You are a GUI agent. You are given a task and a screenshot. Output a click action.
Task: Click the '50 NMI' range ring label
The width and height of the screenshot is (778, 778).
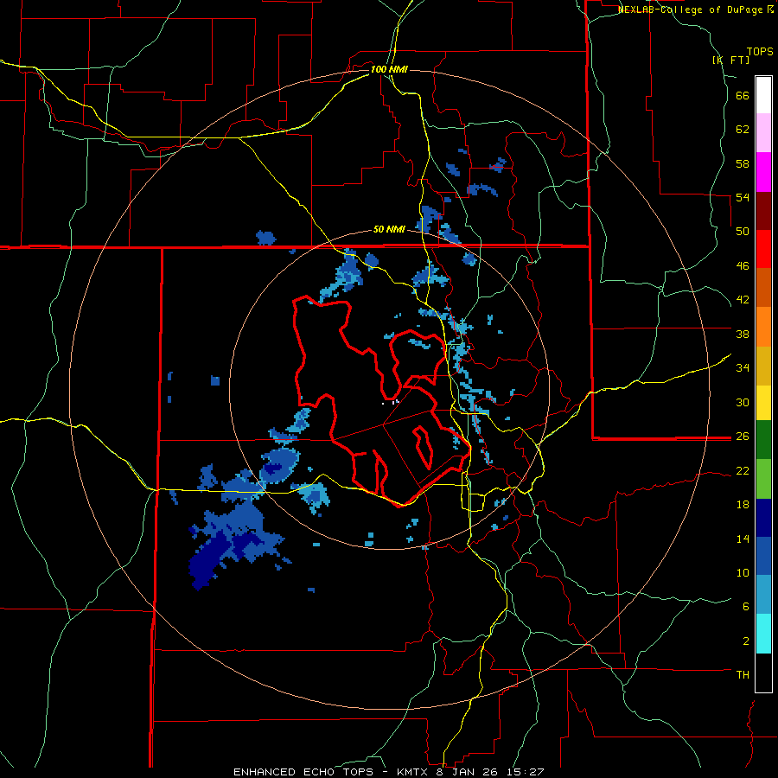click(389, 229)
